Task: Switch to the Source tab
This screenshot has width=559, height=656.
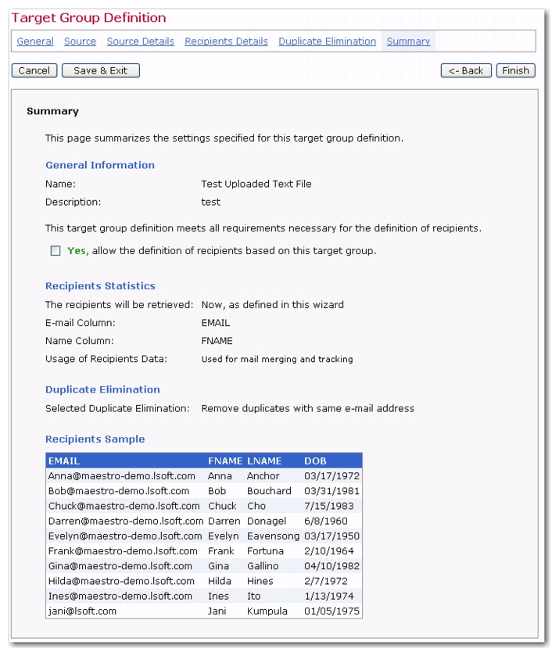Action: (80, 41)
